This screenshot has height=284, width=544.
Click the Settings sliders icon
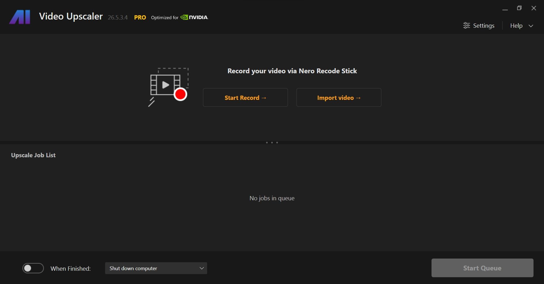pyautogui.click(x=466, y=25)
